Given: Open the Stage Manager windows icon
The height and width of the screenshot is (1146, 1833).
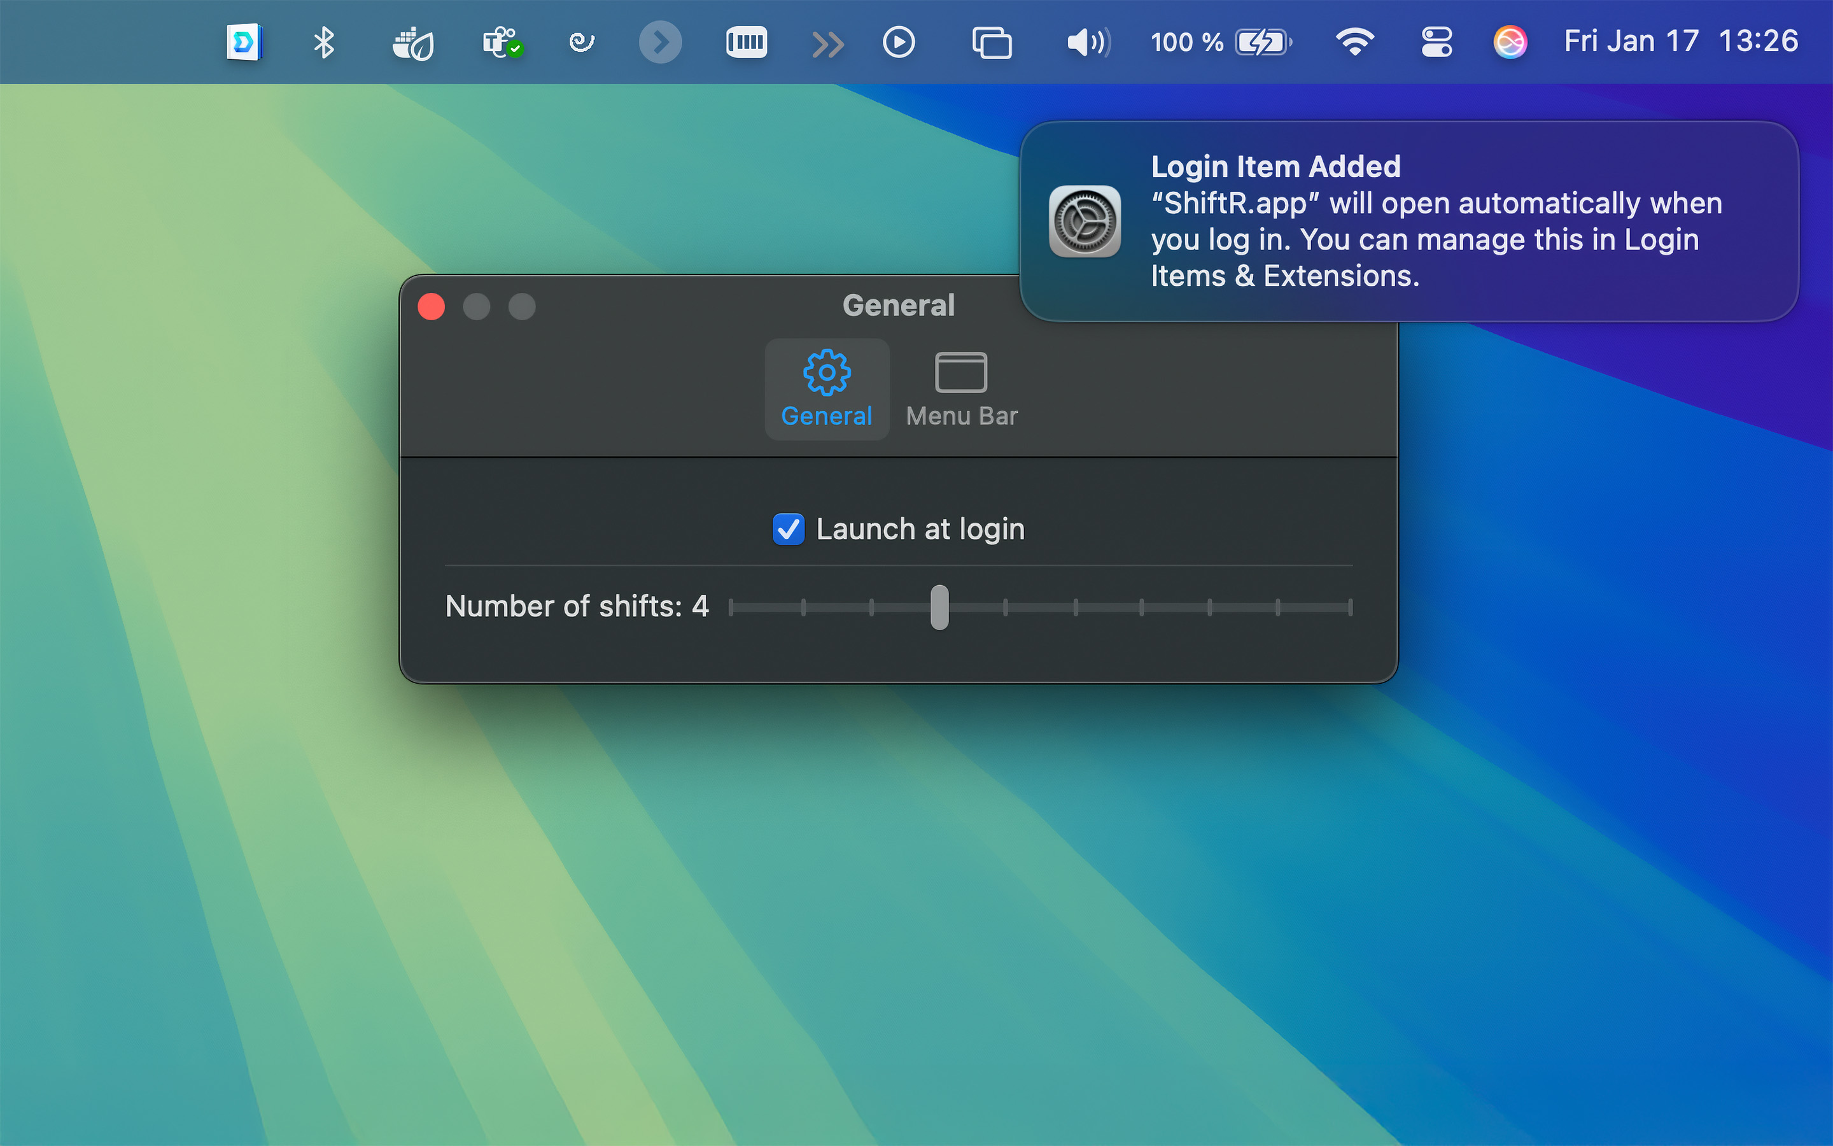Looking at the screenshot, I should click(x=992, y=43).
